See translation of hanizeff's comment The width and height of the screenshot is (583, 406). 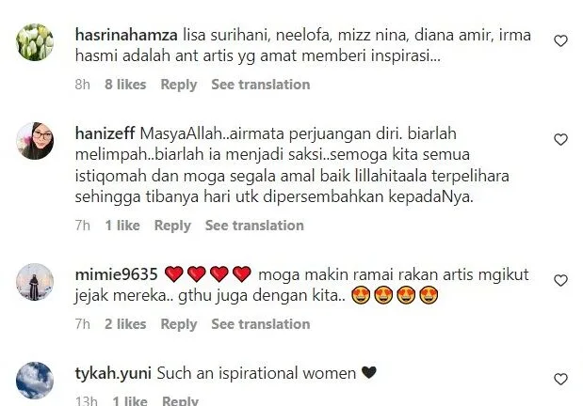254,226
